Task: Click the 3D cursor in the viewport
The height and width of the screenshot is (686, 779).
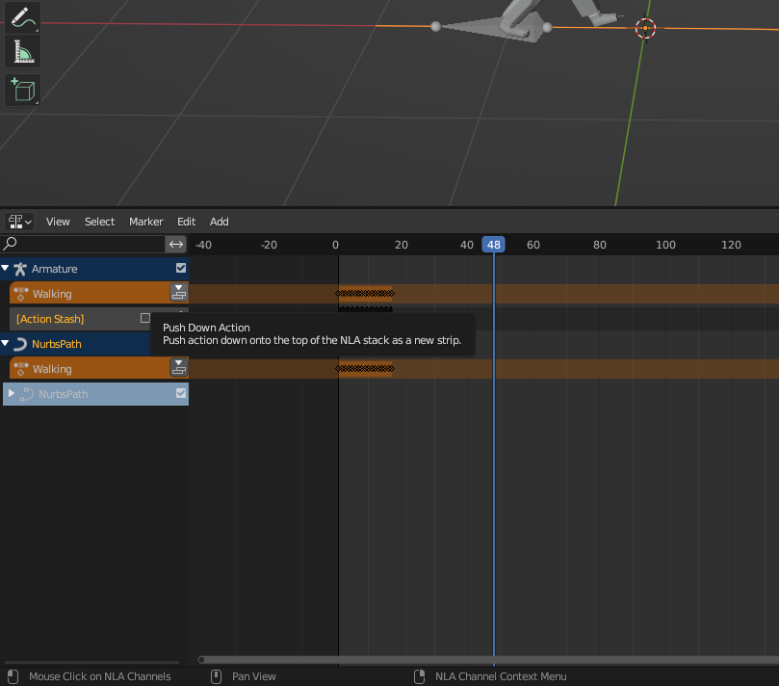Action: (645, 28)
